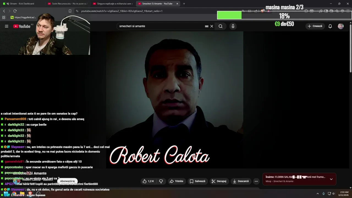Bookmark the page with the bookmark icon
The height and width of the screenshot is (198, 352).
[70, 11]
